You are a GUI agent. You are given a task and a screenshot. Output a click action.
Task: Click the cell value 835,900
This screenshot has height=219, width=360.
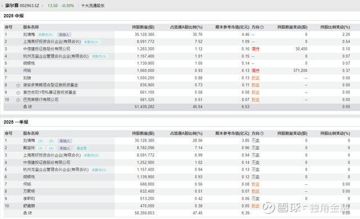pos(147,85)
